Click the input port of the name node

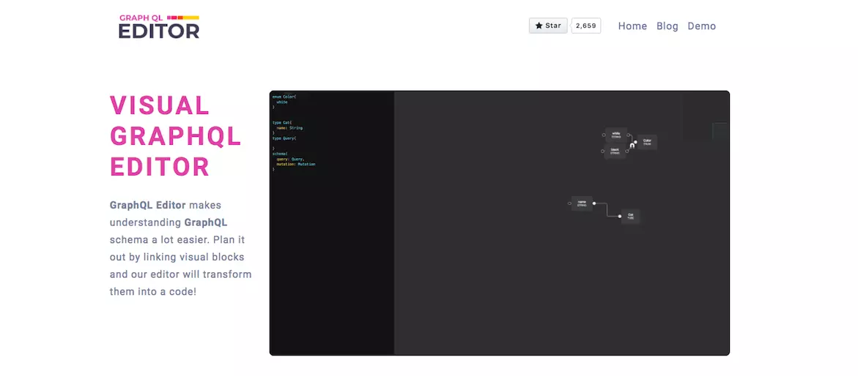[569, 203]
